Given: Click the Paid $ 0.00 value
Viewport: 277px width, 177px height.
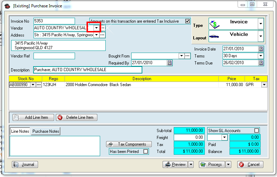Looking at the screenshot, I should click(x=245, y=144).
